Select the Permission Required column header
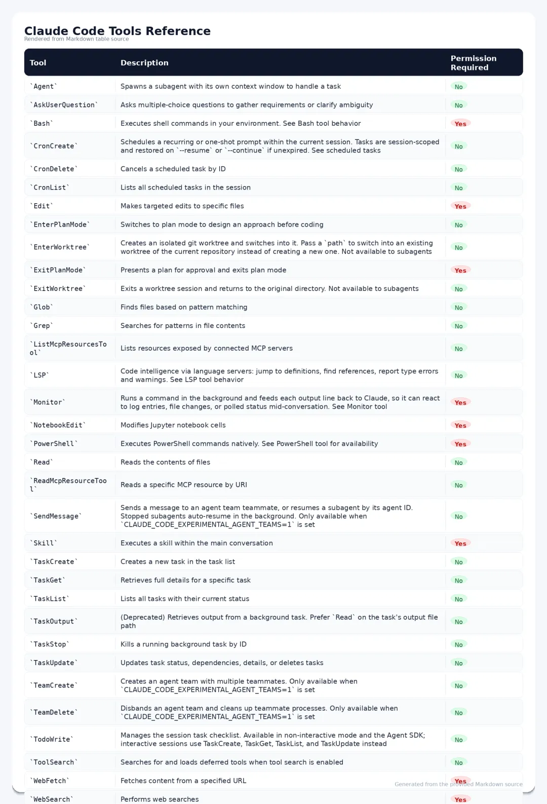This screenshot has width=547, height=804. pos(474,63)
